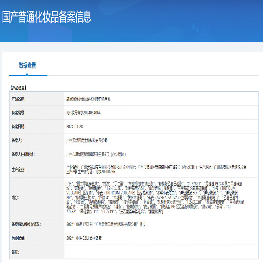Viewport: 263px width, 263px height.
Task: Click the empty 备注 value cell
Action: tap(161, 252)
